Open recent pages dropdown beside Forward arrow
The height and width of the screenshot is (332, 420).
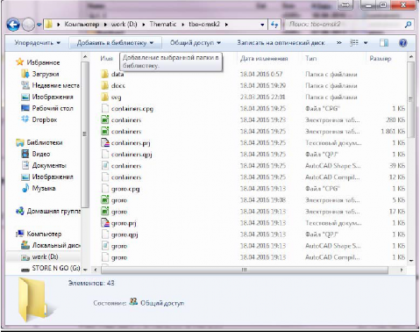click(39, 25)
